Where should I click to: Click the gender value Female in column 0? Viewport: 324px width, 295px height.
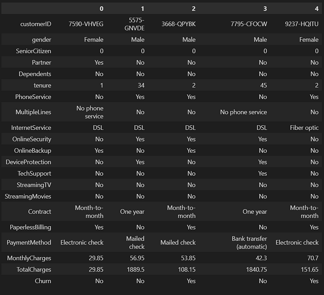click(94, 40)
